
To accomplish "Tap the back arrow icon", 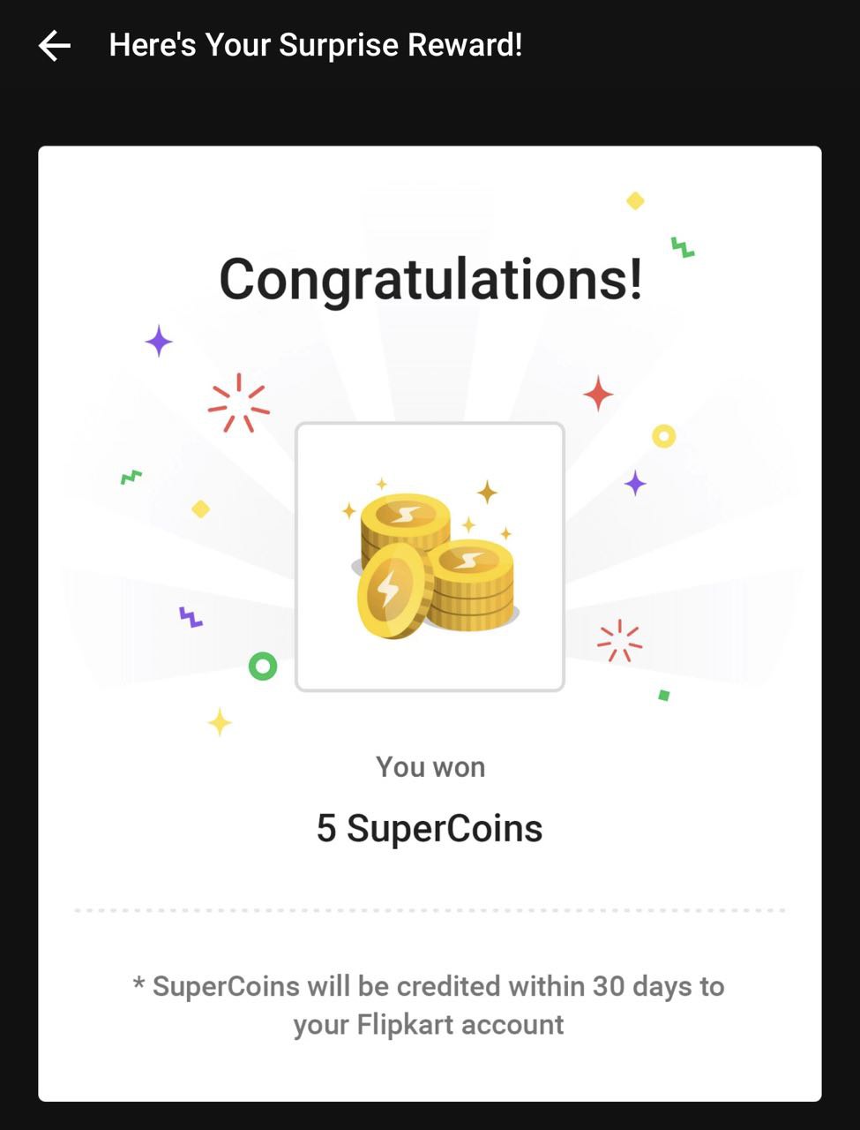I will [55, 46].
